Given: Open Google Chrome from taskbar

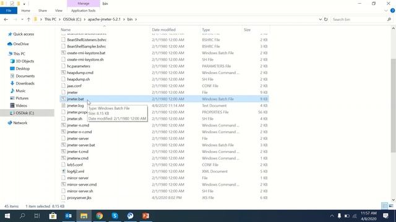Looking at the screenshot, I should 99,216.
